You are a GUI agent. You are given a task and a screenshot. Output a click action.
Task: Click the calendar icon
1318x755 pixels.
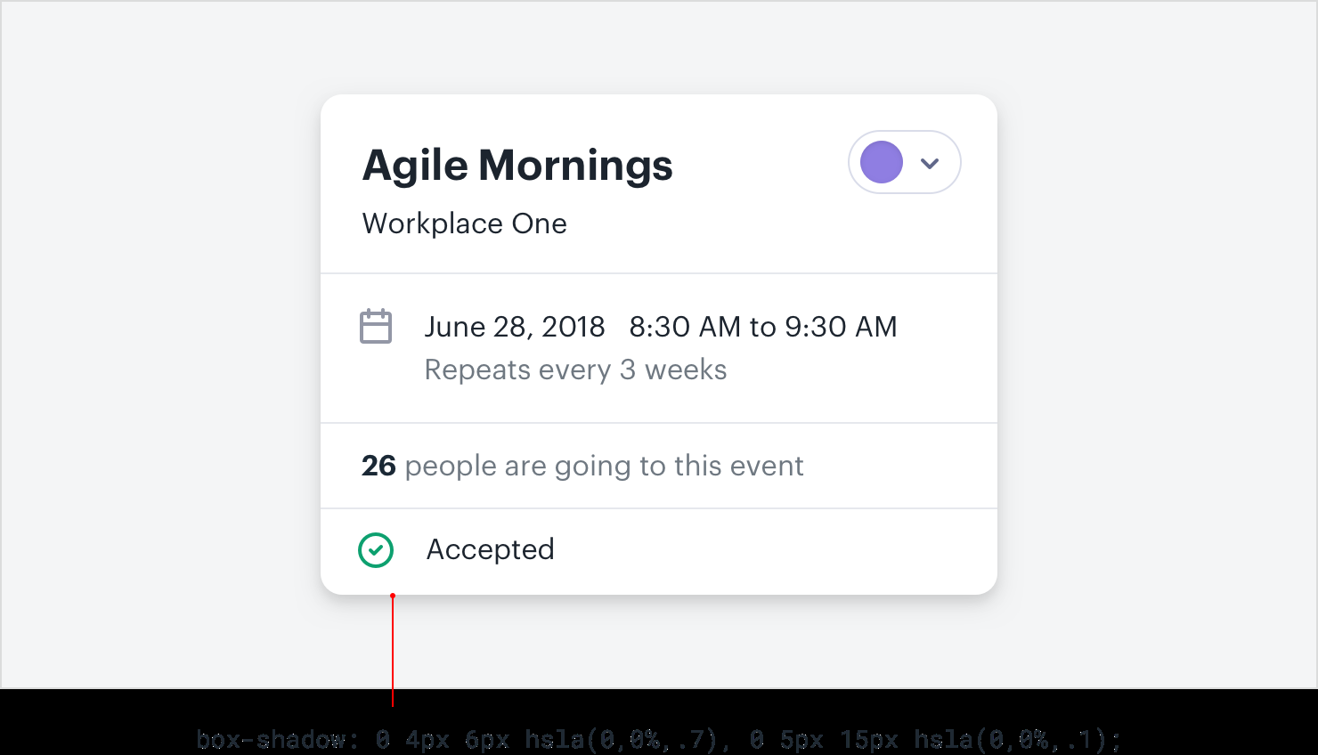(x=376, y=327)
